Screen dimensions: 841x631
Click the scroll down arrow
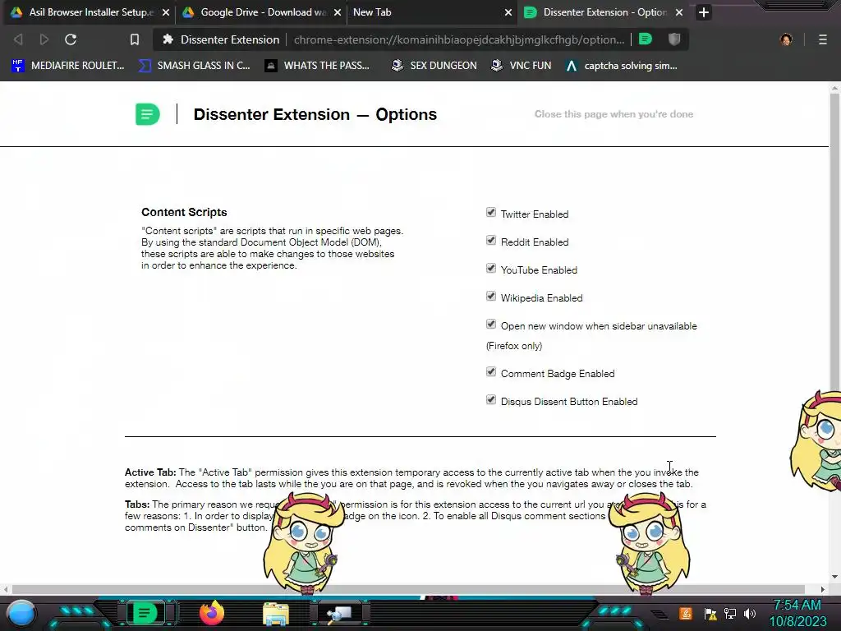point(834,577)
